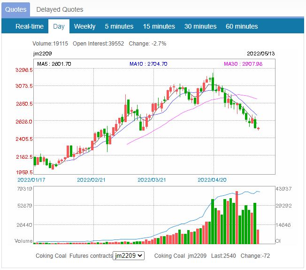
Task: Select the Day chart interval
Action: [59, 26]
